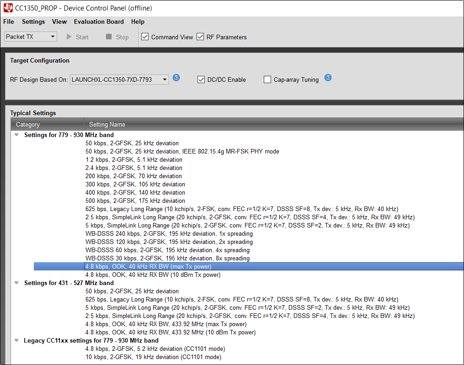Select 10 kbps, 2-GFSK, 19 kHz (CC1101 mode)
This screenshot has height=365, width=464.
pyautogui.click(x=153, y=357)
